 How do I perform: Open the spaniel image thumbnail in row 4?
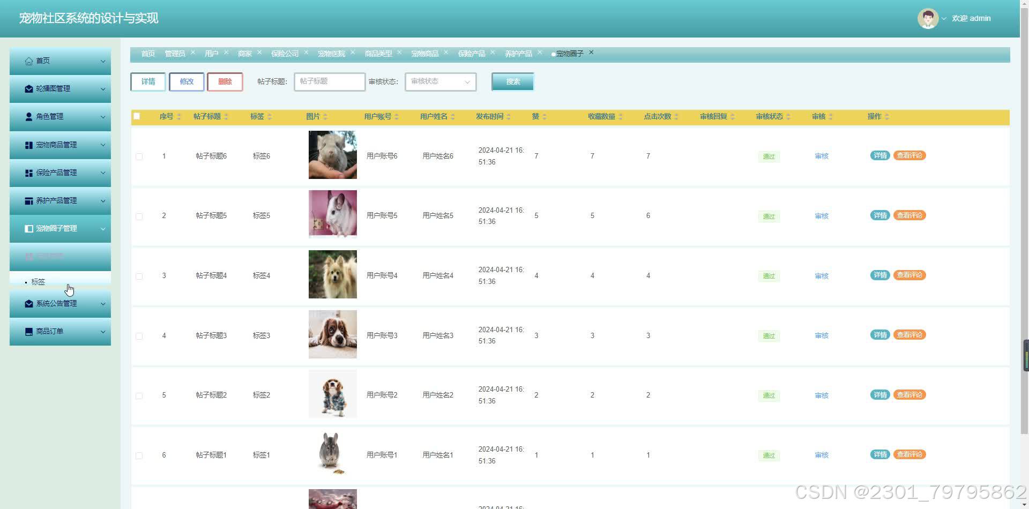click(333, 334)
